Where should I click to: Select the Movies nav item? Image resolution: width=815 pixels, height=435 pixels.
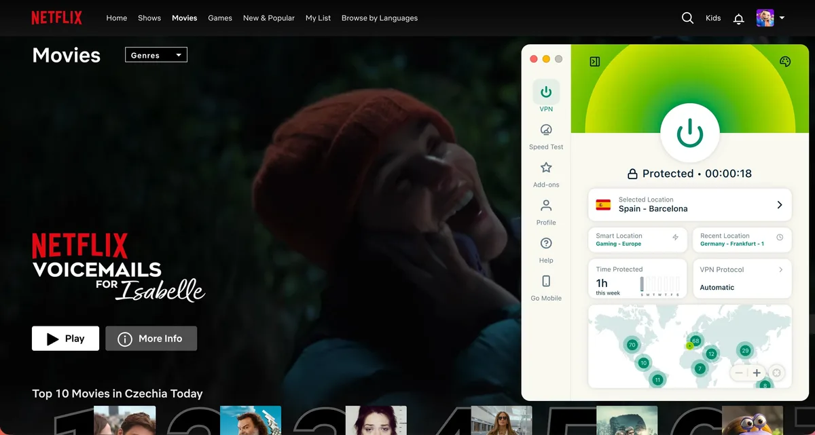point(185,18)
